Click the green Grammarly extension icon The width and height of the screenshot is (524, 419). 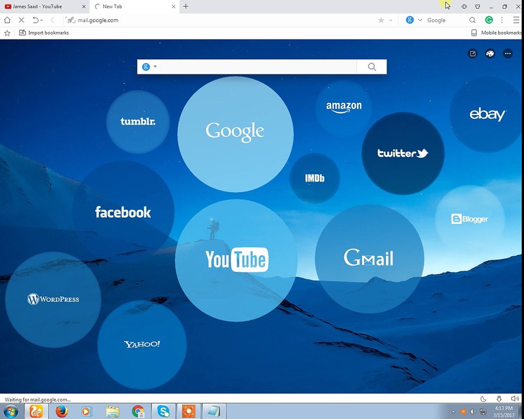coord(489,20)
